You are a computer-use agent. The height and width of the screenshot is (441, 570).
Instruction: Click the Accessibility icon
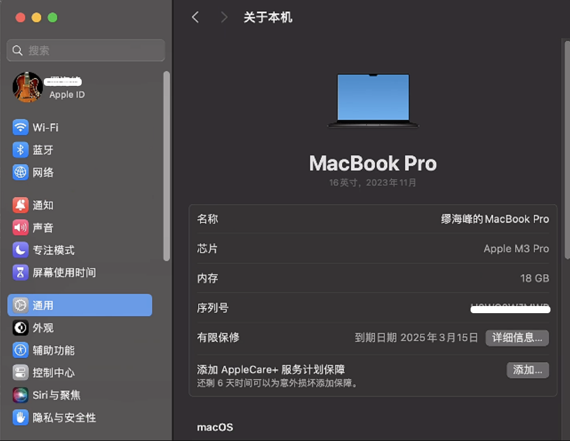point(20,350)
